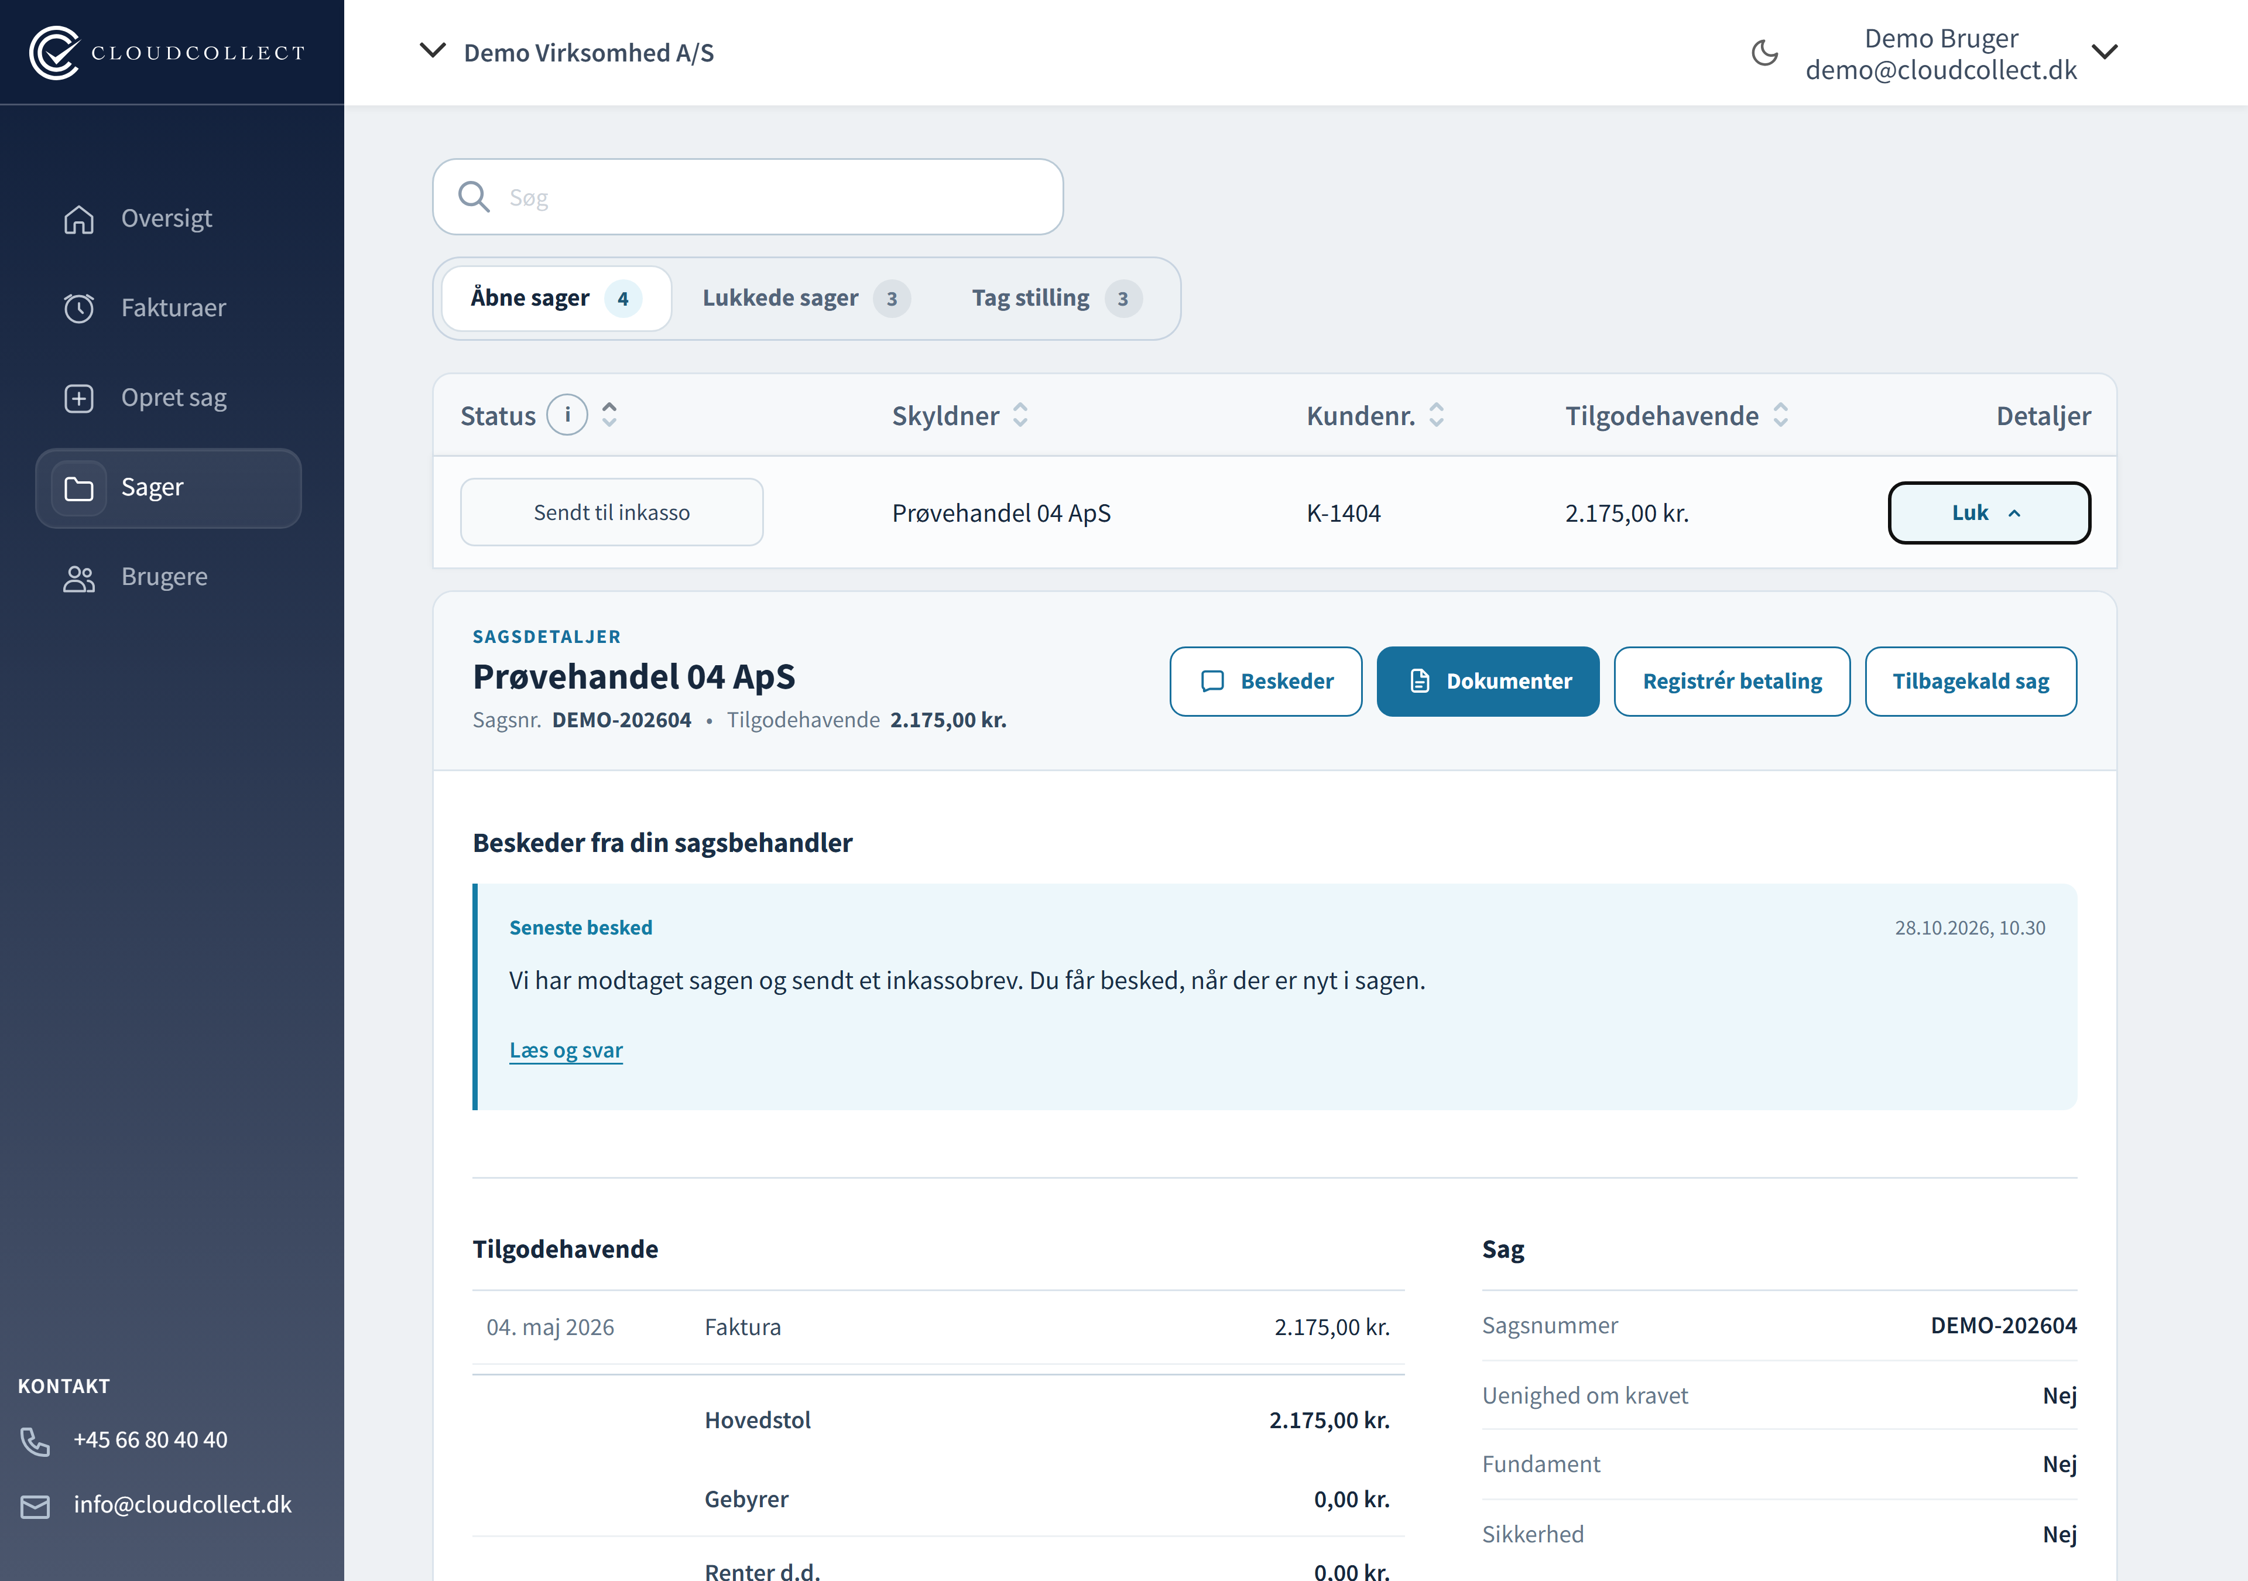Show the Status info icon
The image size is (2248, 1581).
[567, 415]
